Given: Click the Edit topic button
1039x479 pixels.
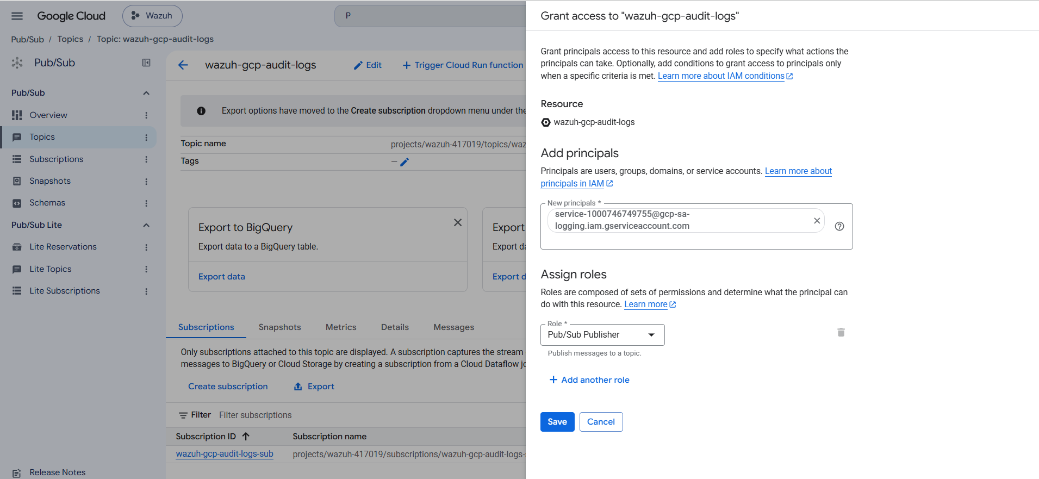Looking at the screenshot, I should (368, 65).
